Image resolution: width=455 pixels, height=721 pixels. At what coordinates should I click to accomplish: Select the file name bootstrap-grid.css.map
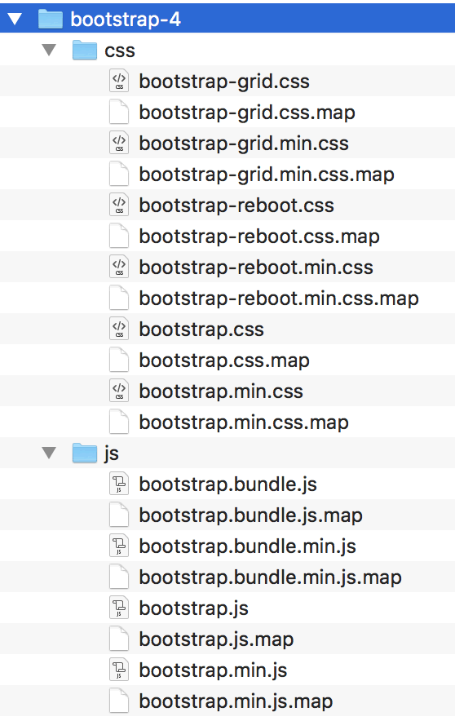247,113
